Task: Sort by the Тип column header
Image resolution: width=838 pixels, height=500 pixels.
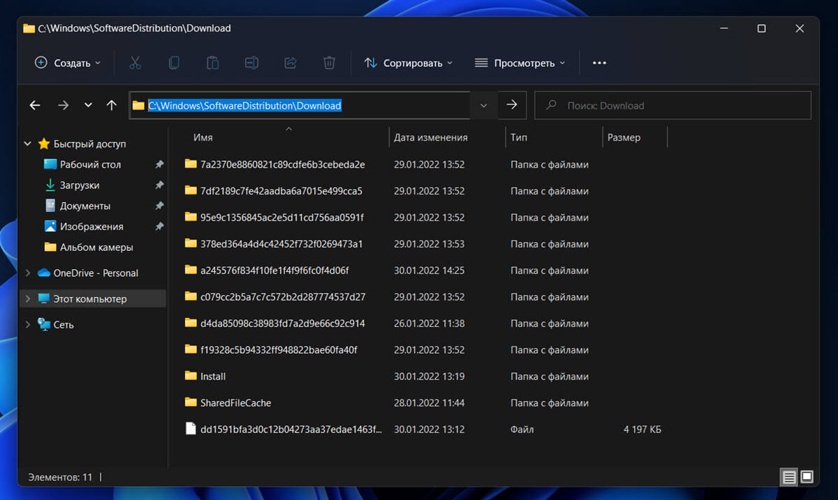Action: point(554,137)
